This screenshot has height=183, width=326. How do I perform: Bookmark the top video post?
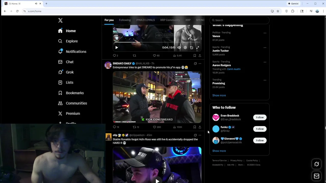[x=195, y=55]
